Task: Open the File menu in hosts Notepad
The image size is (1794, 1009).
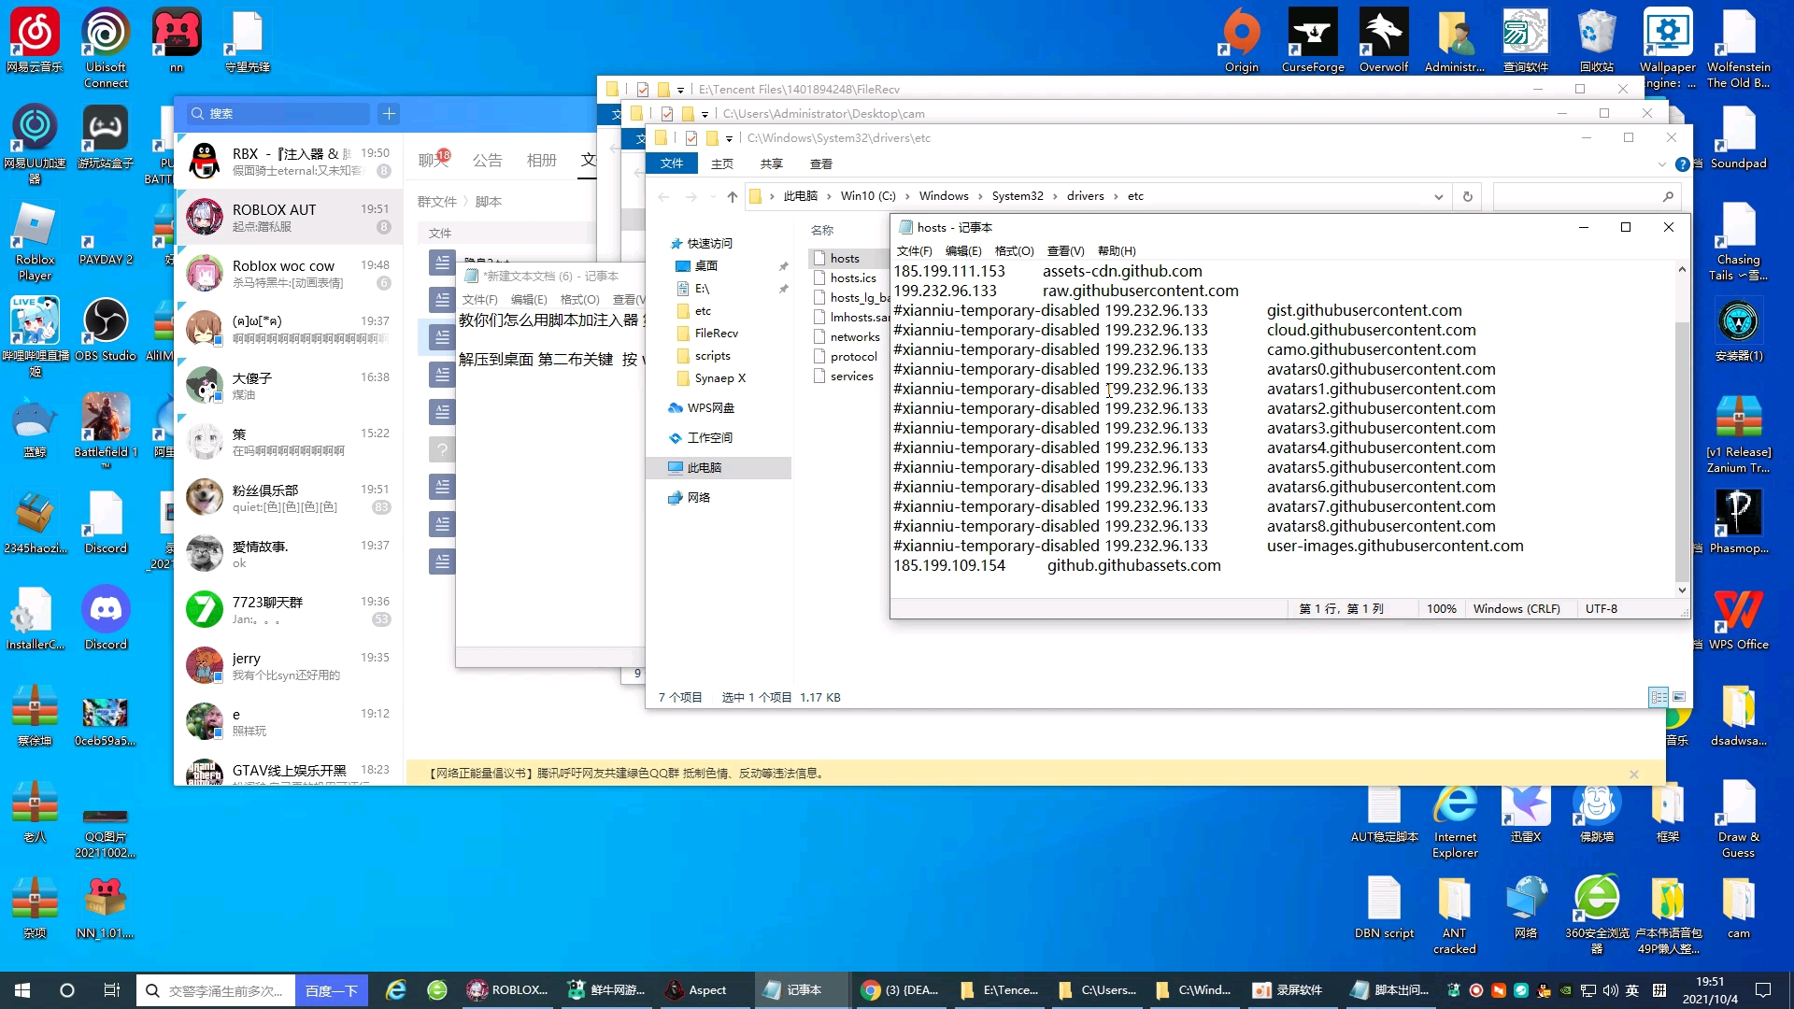Action: click(x=914, y=250)
